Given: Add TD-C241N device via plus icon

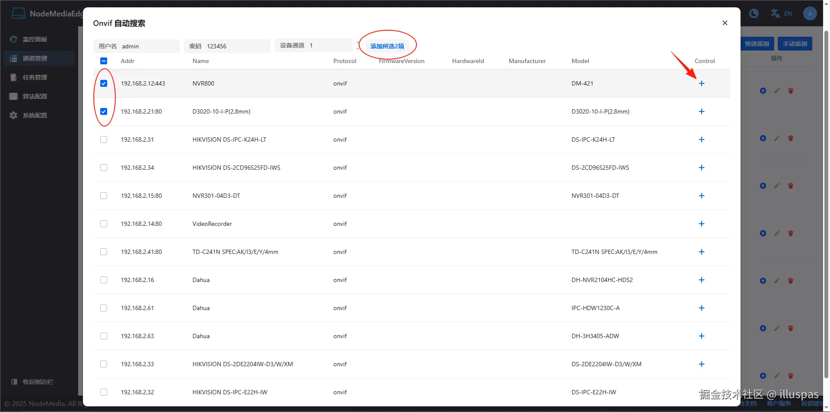Looking at the screenshot, I should pyautogui.click(x=701, y=252).
